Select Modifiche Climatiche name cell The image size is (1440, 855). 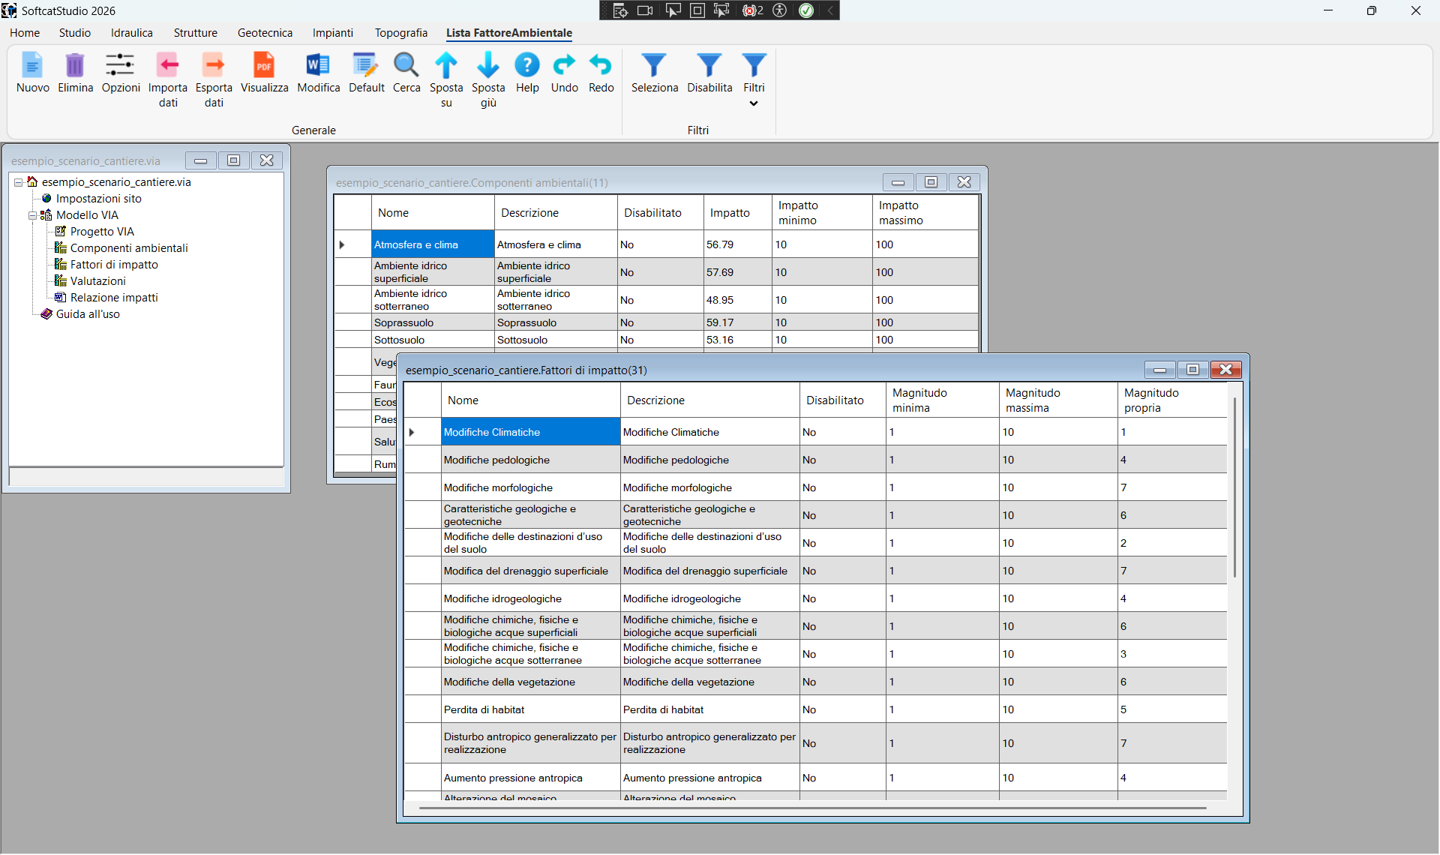[530, 432]
